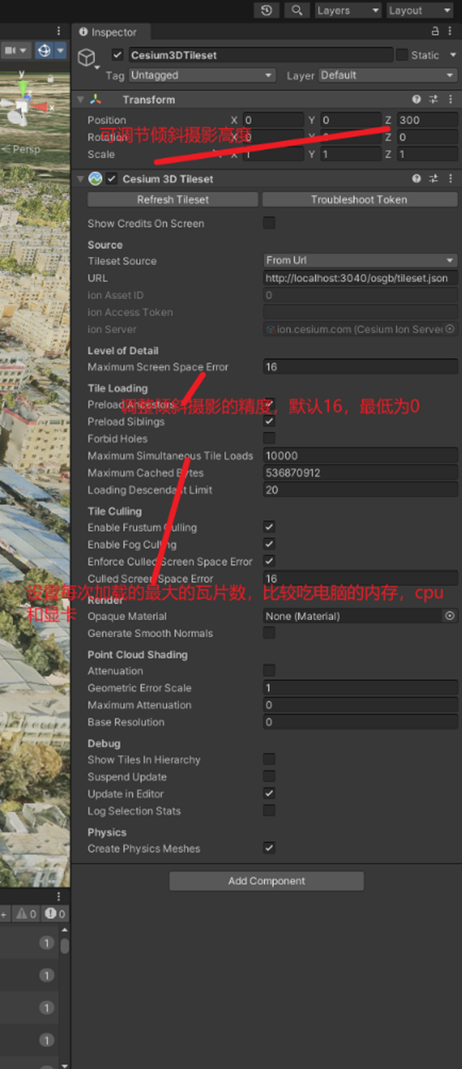Open the Inspector panel kebab menu
The height and width of the screenshot is (1069, 462).
pyautogui.click(x=452, y=32)
